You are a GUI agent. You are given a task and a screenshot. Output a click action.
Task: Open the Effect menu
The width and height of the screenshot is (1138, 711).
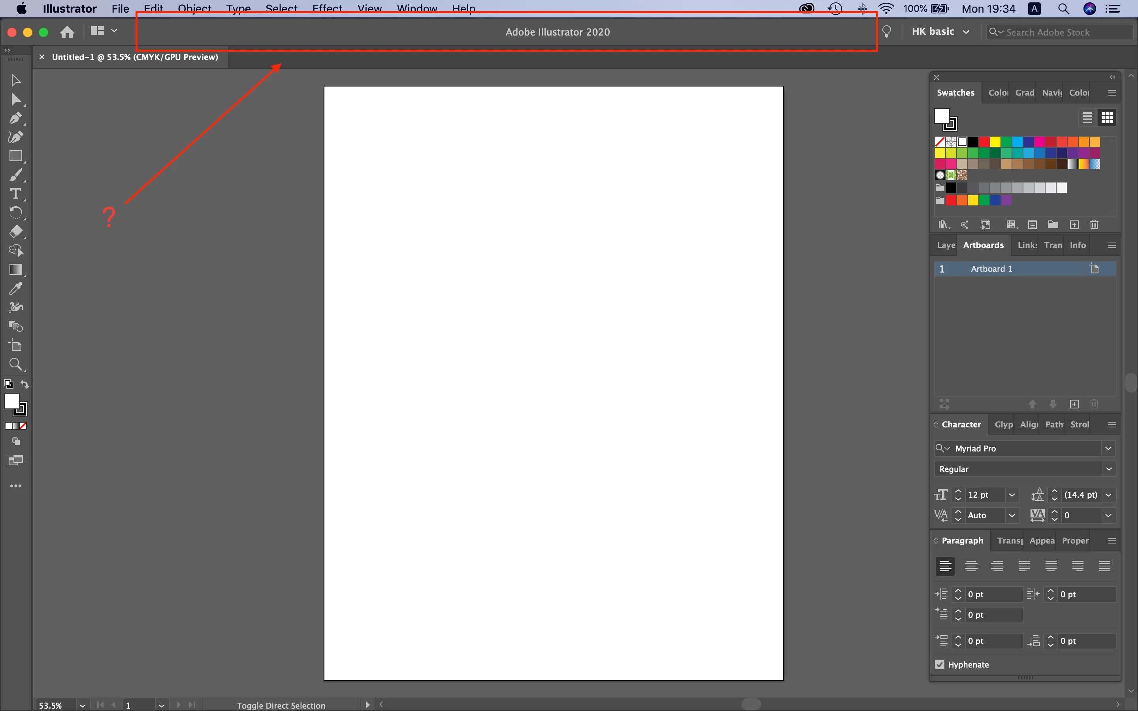327,8
